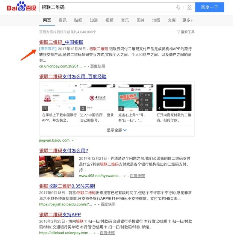
Task: Expand arrow next to www.498.net URL
Action: 125,176
